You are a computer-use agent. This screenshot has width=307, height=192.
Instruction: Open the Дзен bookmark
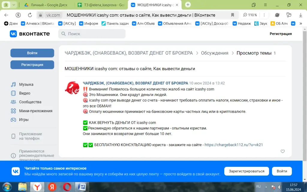pos(11,23)
